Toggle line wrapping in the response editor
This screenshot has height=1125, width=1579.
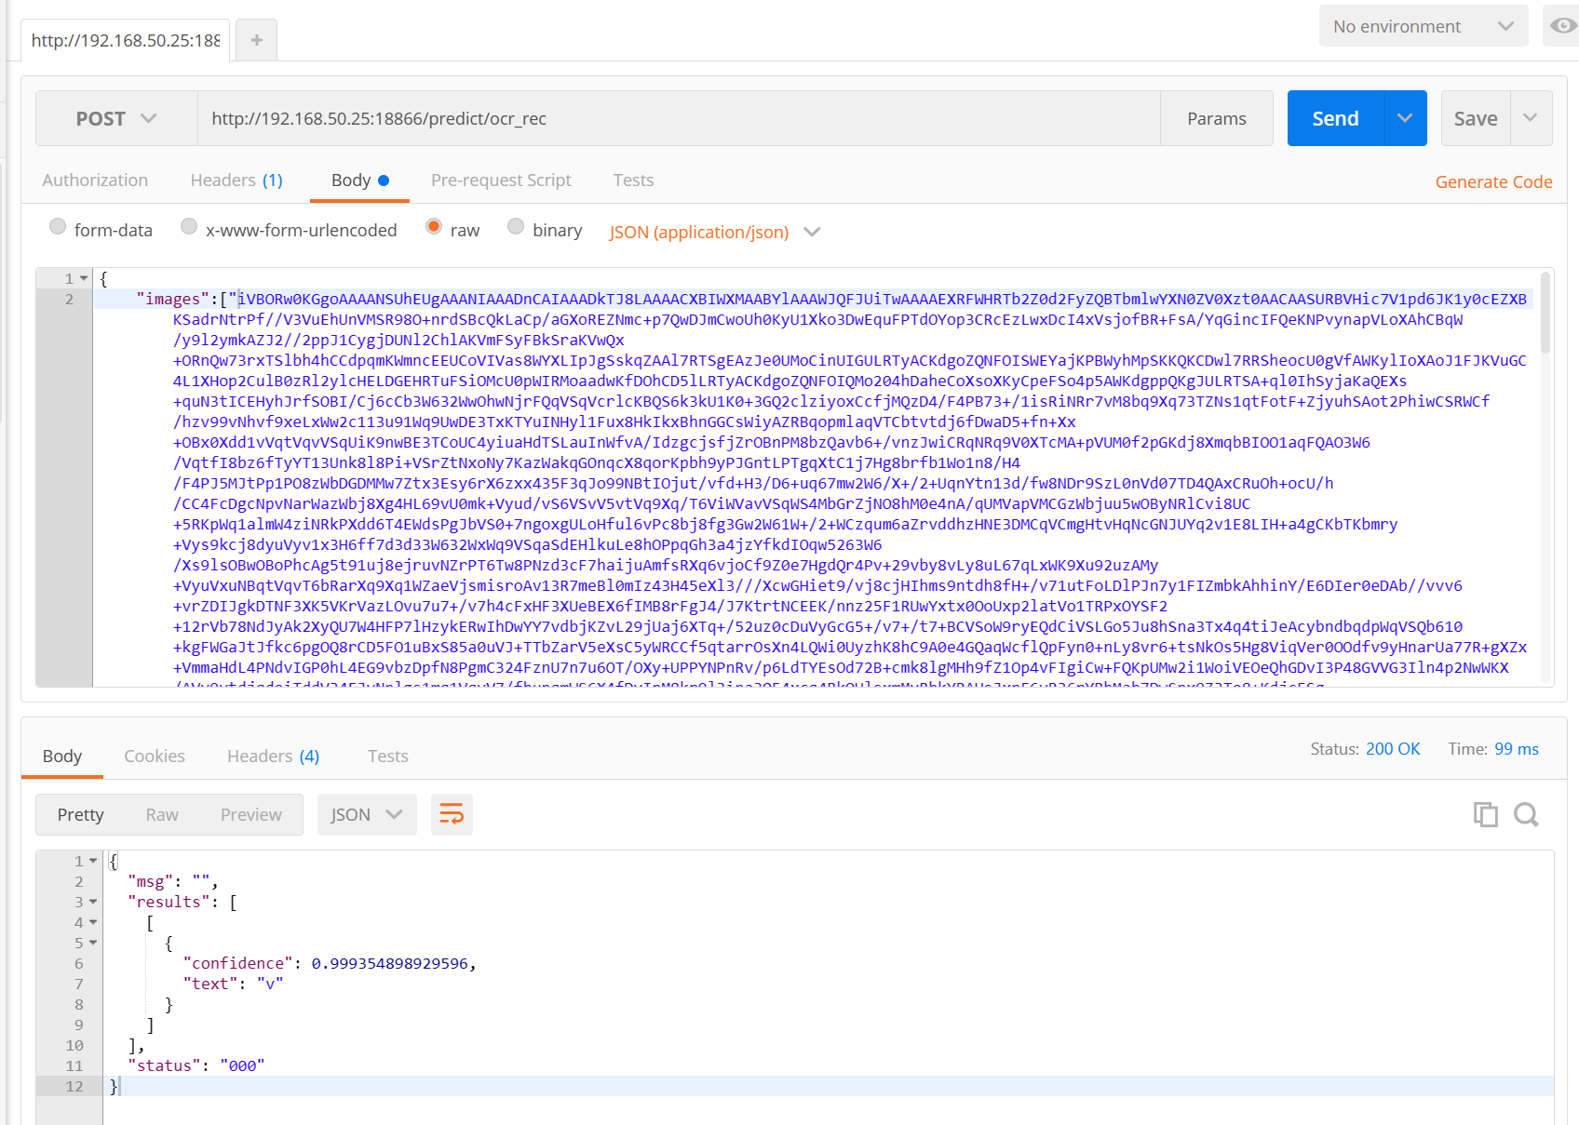(x=452, y=814)
